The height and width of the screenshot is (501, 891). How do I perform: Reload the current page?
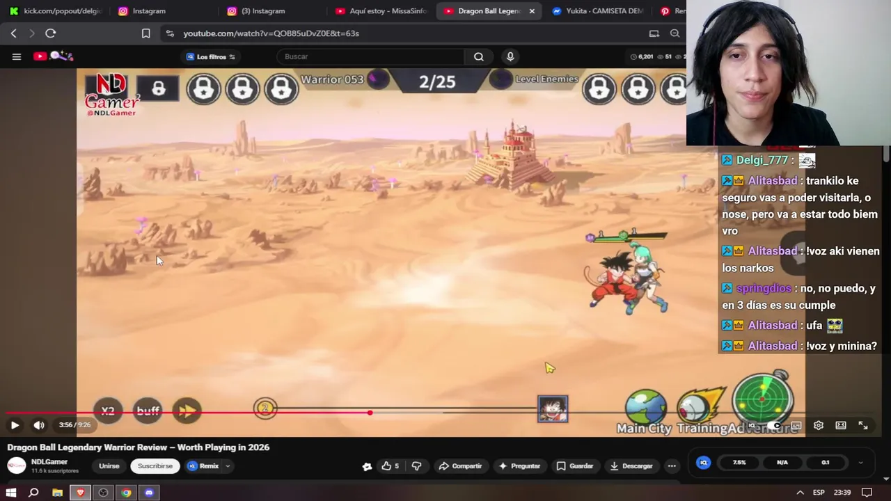click(51, 33)
